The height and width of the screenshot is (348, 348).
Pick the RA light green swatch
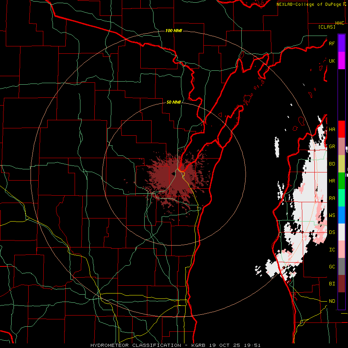(341, 198)
